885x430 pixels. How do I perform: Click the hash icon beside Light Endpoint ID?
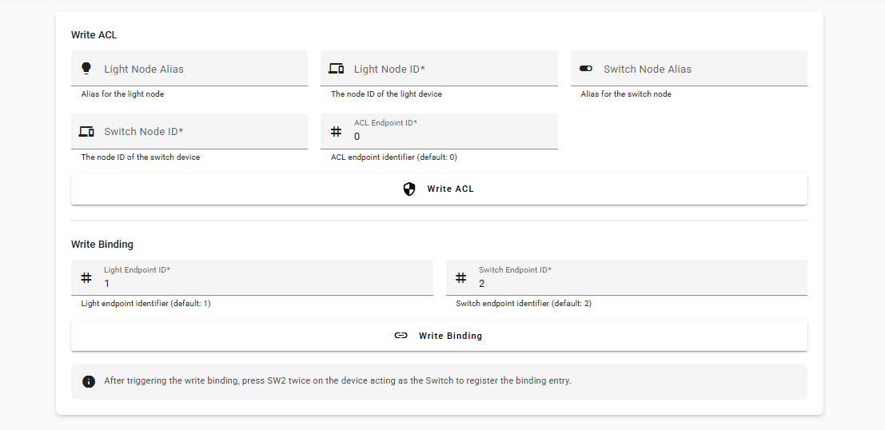(86, 277)
